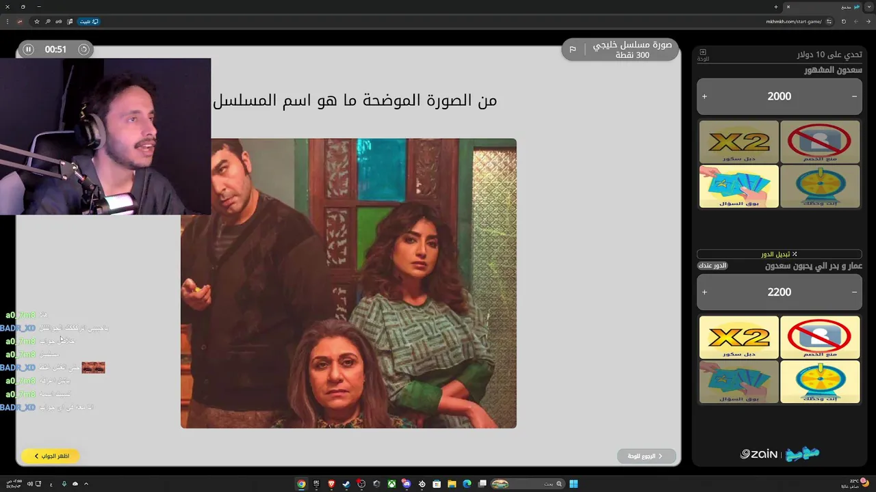Click the 2200 score value
876x492 pixels.
tap(780, 292)
